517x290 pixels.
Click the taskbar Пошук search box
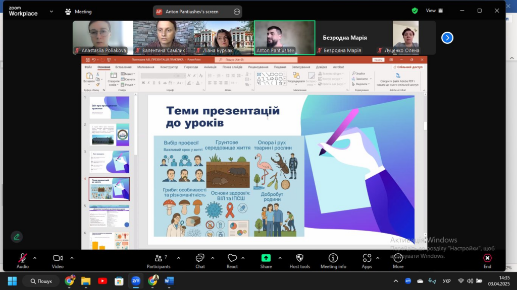click(x=41, y=281)
